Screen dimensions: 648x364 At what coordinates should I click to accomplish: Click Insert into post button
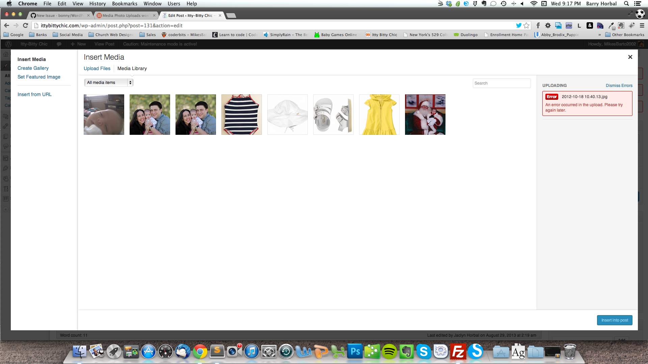coord(615,320)
